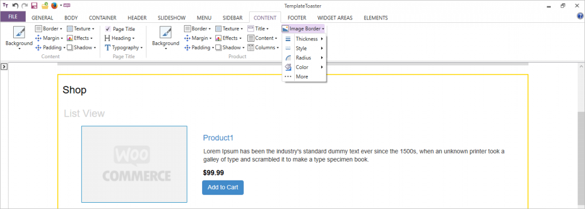This screenshot has height=209, width=585.
Task: Switch to the ELEMENTS tab
Action: [376, 18]
